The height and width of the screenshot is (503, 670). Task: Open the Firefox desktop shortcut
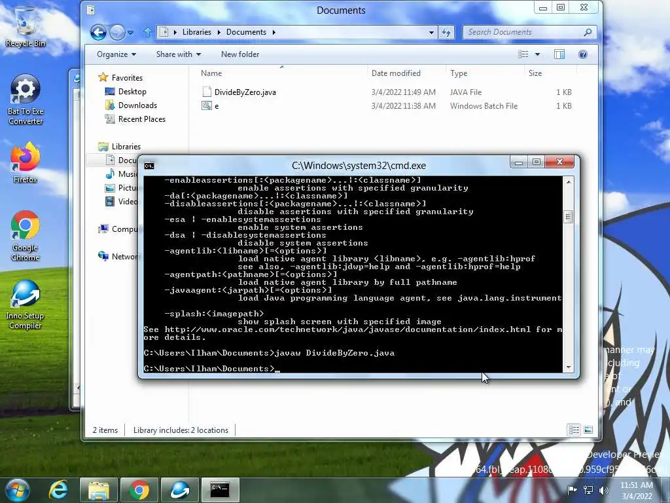point(26,163)
